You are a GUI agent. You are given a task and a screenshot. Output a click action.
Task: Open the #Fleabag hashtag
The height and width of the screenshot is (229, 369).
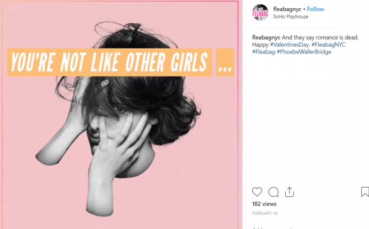[263, 52]
